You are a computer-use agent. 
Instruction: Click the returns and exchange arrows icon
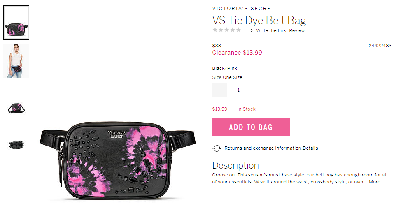coord(217,148)
